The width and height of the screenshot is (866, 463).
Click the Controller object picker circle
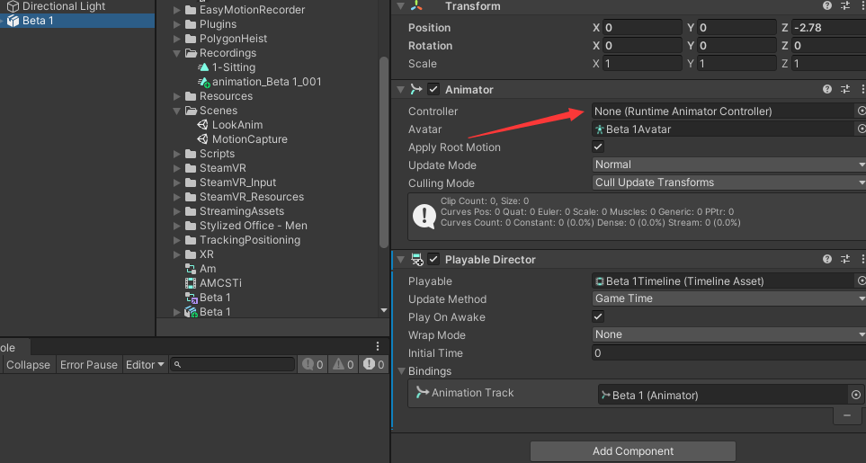pyautogui.click(x=861, y=111)
